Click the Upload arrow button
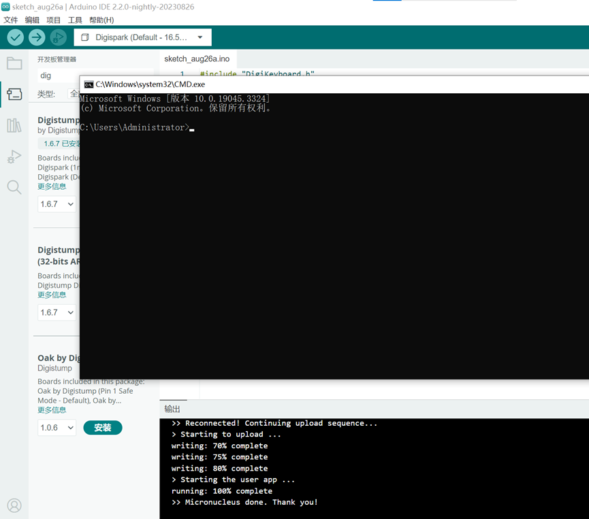 point(37,37)
